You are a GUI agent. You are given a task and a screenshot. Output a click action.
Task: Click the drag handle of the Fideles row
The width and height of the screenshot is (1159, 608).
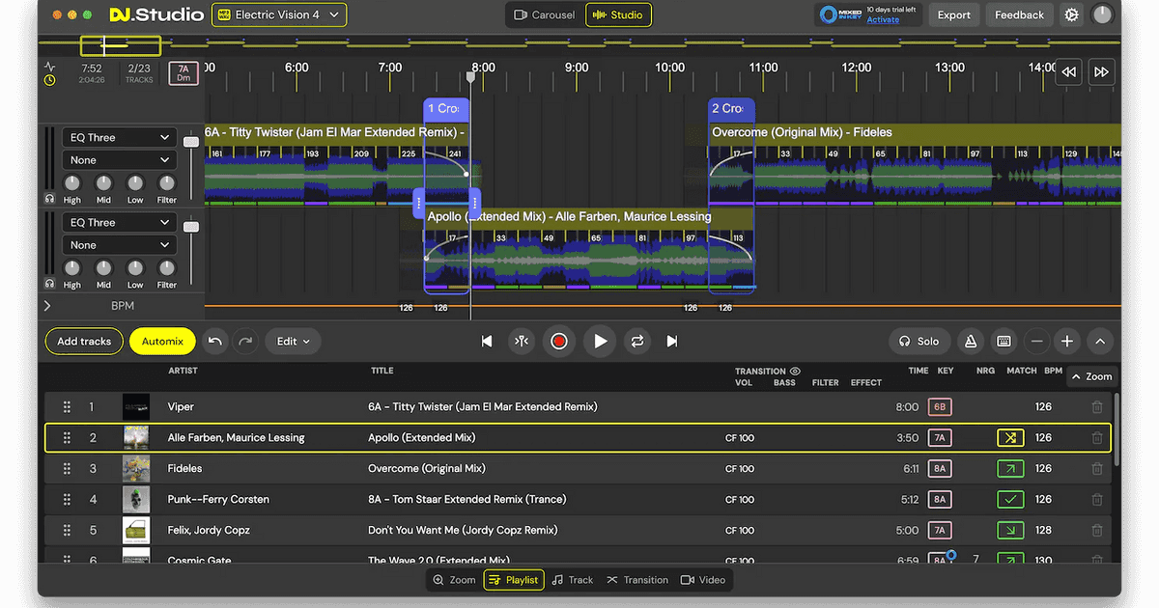click(x=67, y=469)
